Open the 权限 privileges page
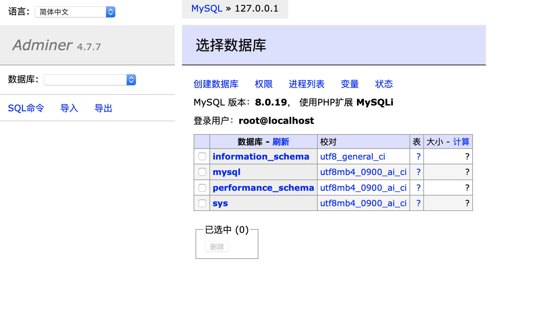 click(x=264, y=84)
